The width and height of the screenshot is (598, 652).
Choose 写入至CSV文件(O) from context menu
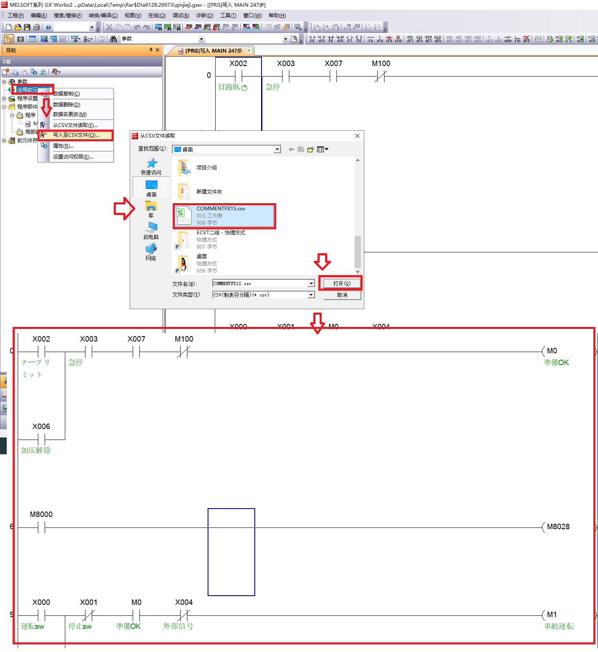[x=76, y=135]
